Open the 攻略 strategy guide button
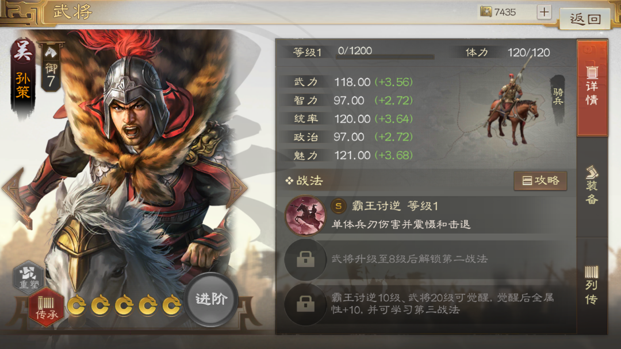621x349 pixels. (x=540, y=181)
